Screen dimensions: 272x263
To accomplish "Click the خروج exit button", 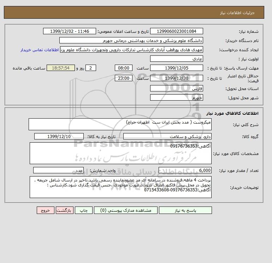I will click(46, 210).
